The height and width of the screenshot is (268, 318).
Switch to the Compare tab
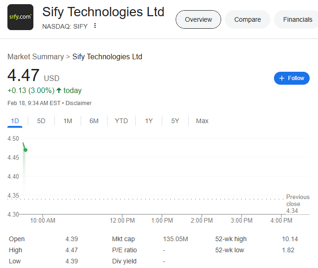[x=248, y=19]
